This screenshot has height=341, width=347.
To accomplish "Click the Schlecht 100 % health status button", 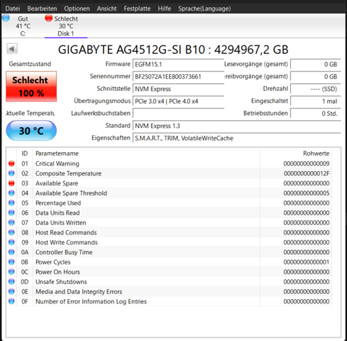I will click(31, 87).
